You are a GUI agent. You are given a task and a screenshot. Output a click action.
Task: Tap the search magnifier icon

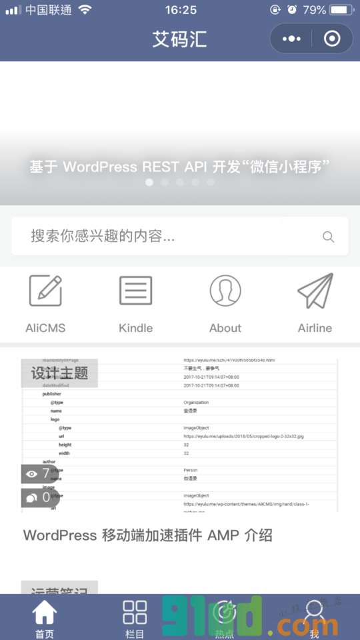tap(328, 237)
